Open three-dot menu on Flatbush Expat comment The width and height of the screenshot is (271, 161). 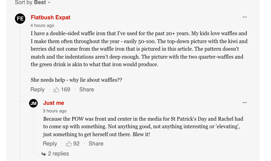(245, 17)
